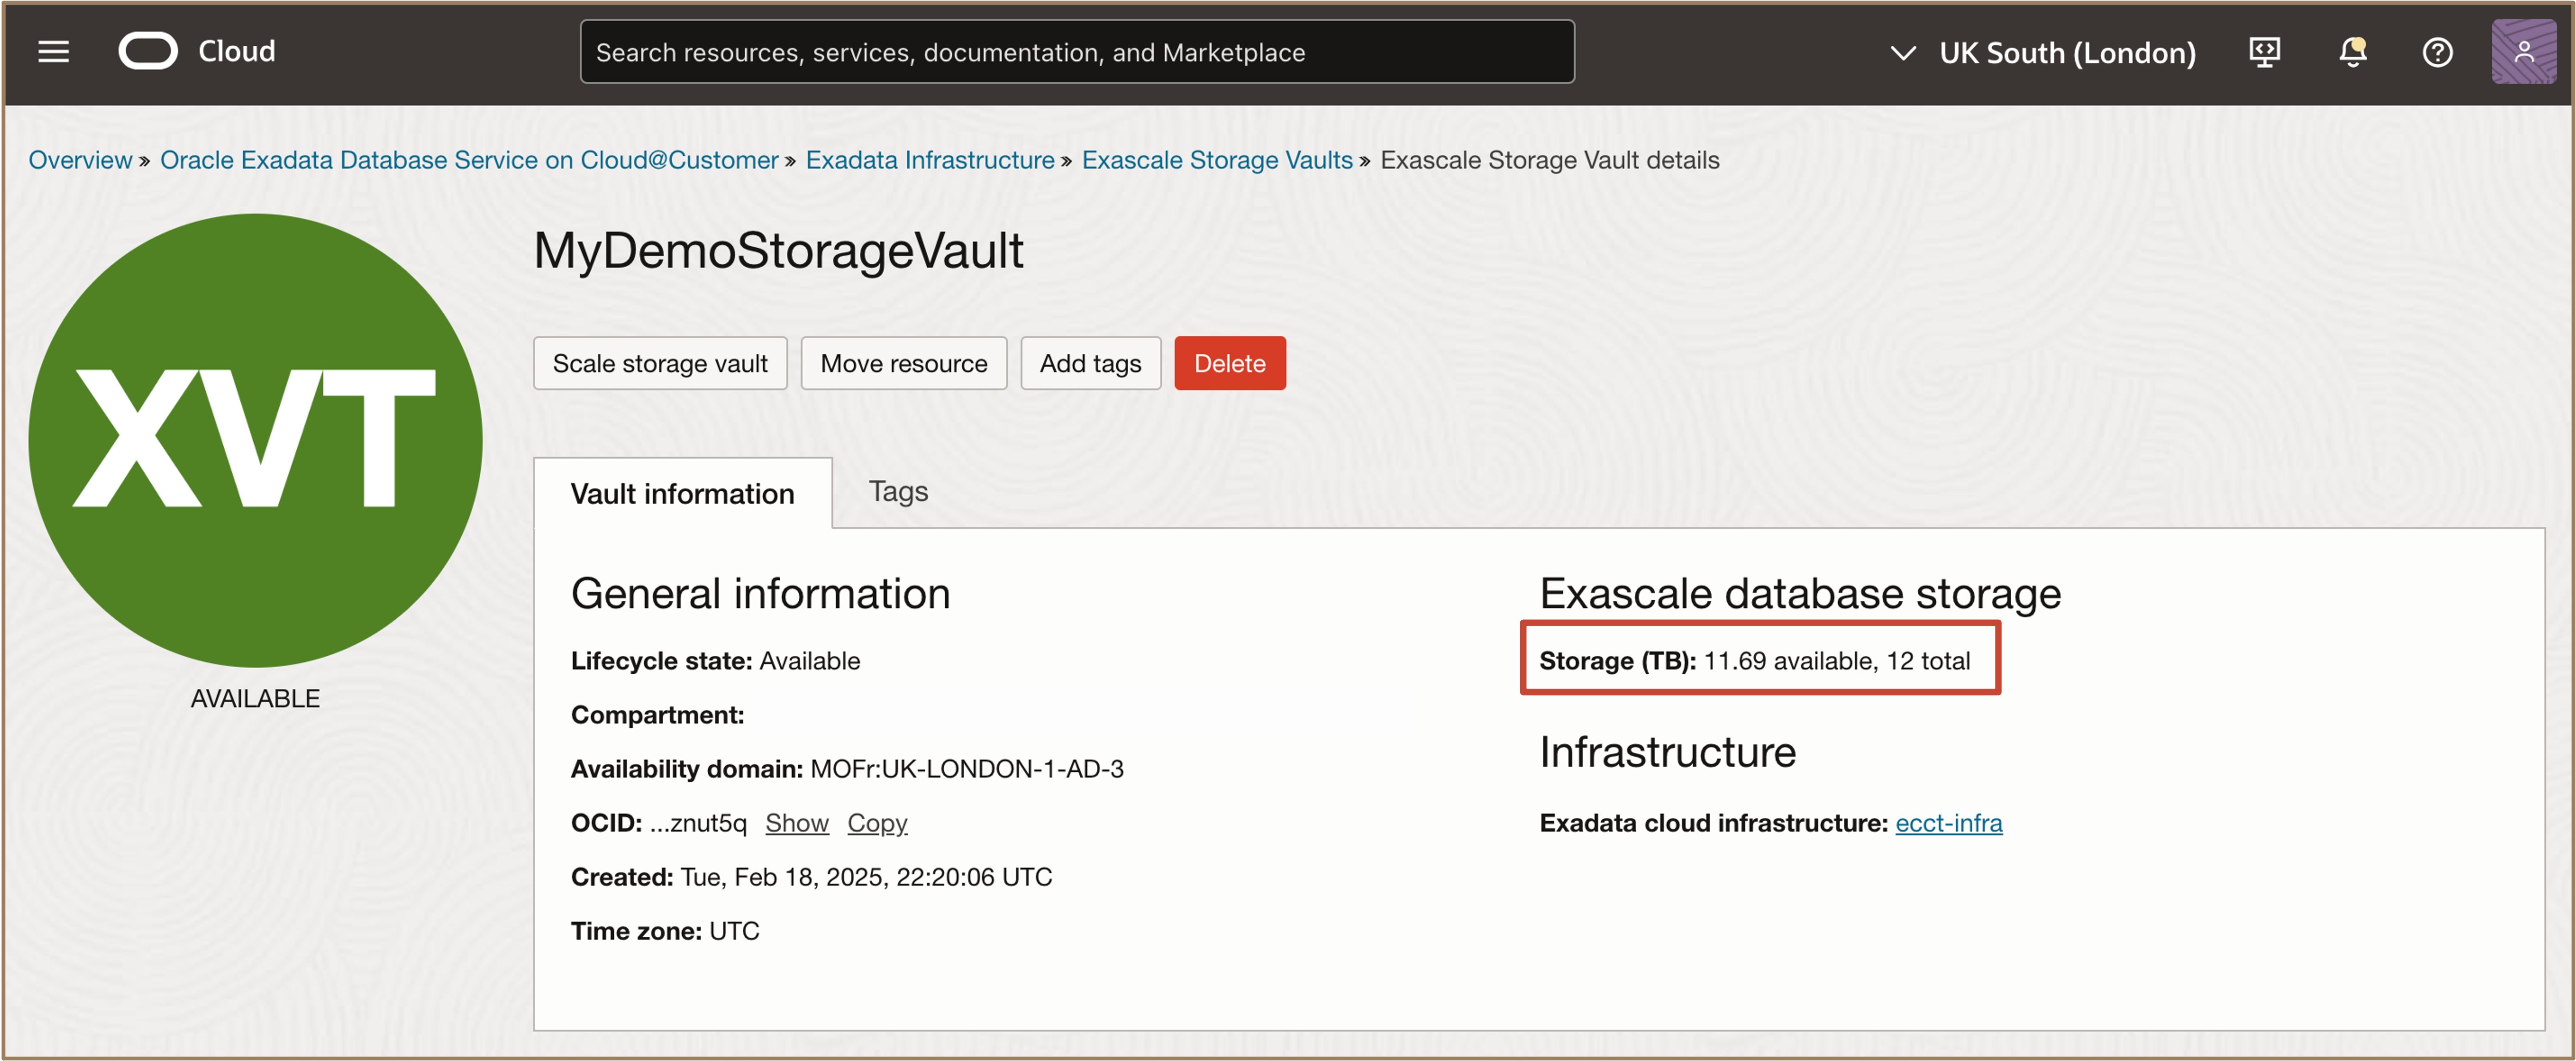Image resolution: width=2576 pixels, height=1061 pixels.
Task: Expand the UK South (London) region selector
Action: click(2066, 53)
